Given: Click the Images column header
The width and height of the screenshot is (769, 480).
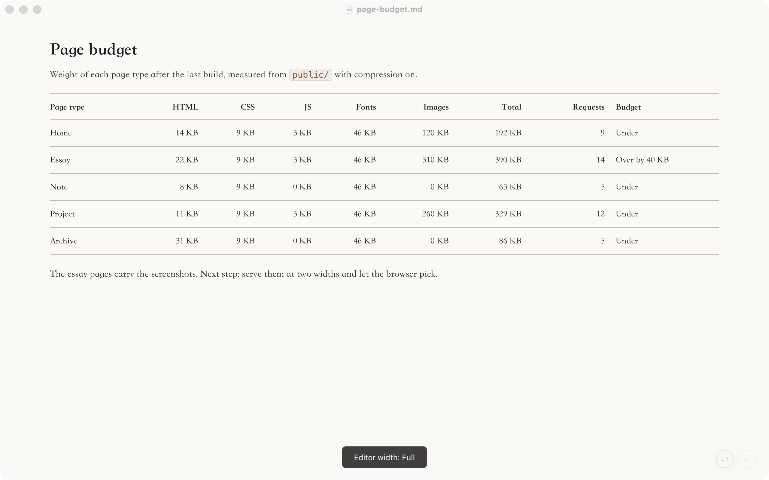Looking at the screenshot, I should pyautogui.click(x=436, y=107).
